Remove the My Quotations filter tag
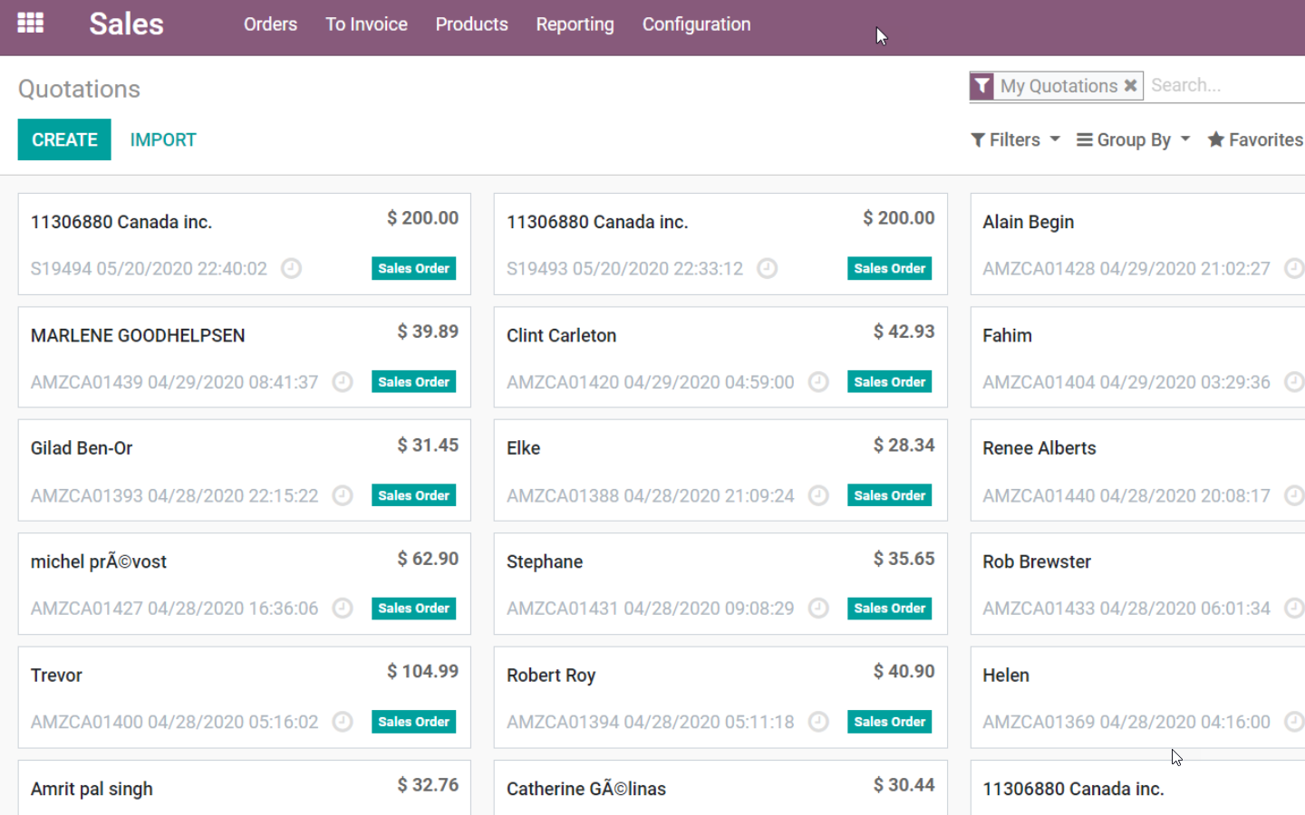Screen dimensions: 1305x815 [1130, 85]
